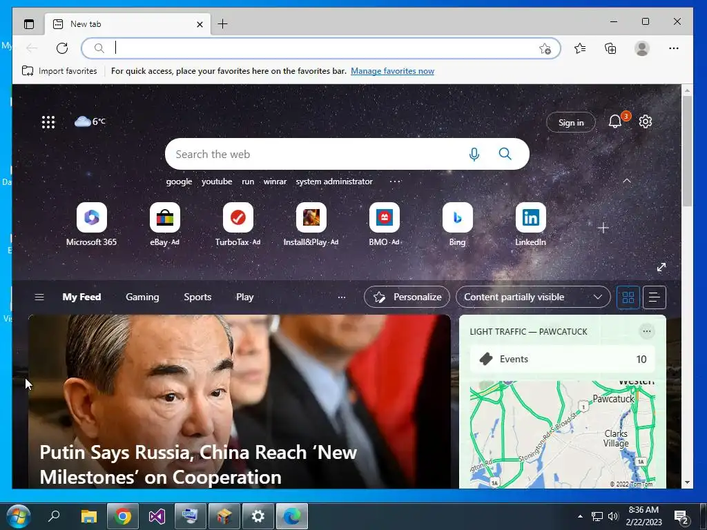
Task: Open the feed hamburger menu icon
Action: point(39,297)
